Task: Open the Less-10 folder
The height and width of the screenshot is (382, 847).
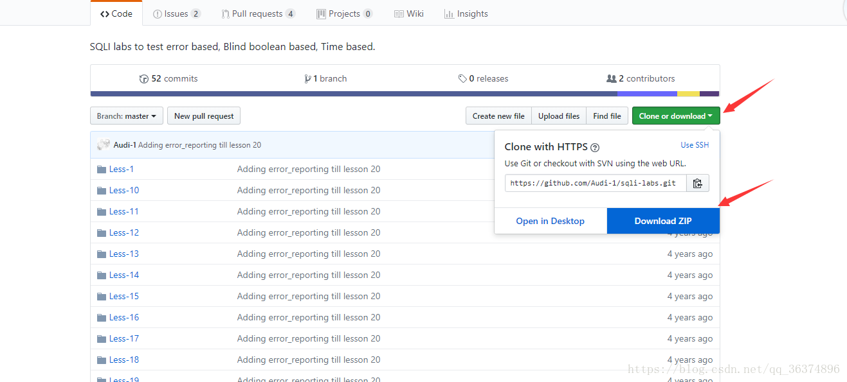Action: point(124,190)
